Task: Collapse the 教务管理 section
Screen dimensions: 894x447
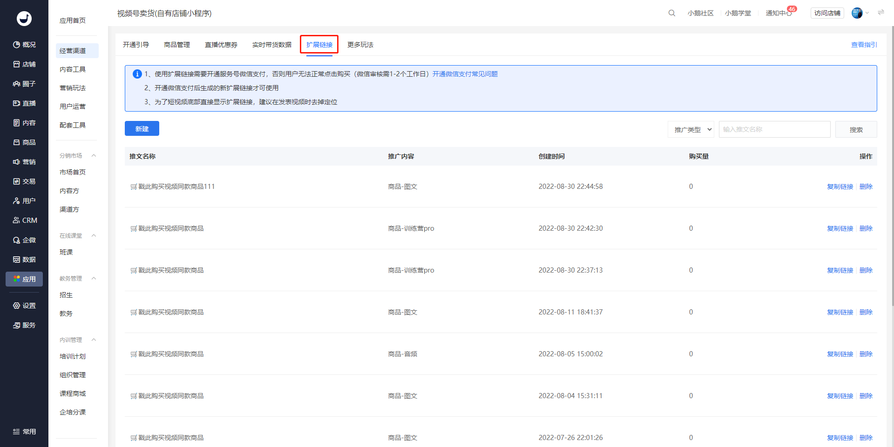Action: coord(94,279)
